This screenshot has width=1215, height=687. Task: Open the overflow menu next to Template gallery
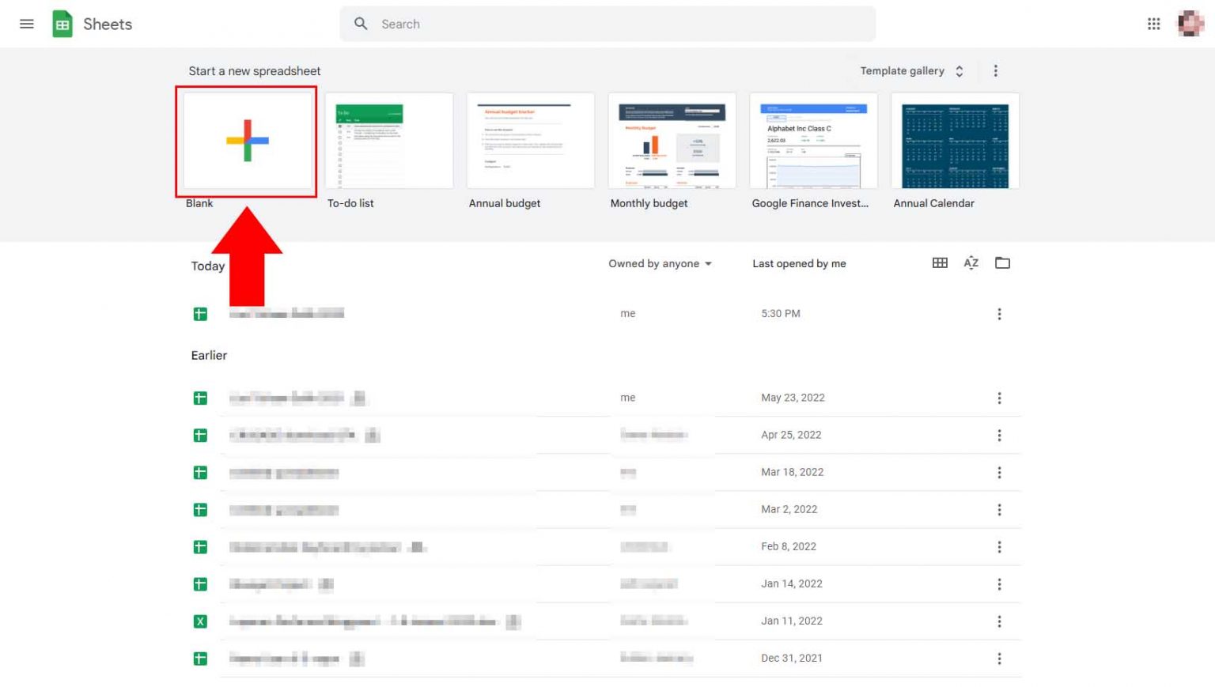click(x=995, y=70)
